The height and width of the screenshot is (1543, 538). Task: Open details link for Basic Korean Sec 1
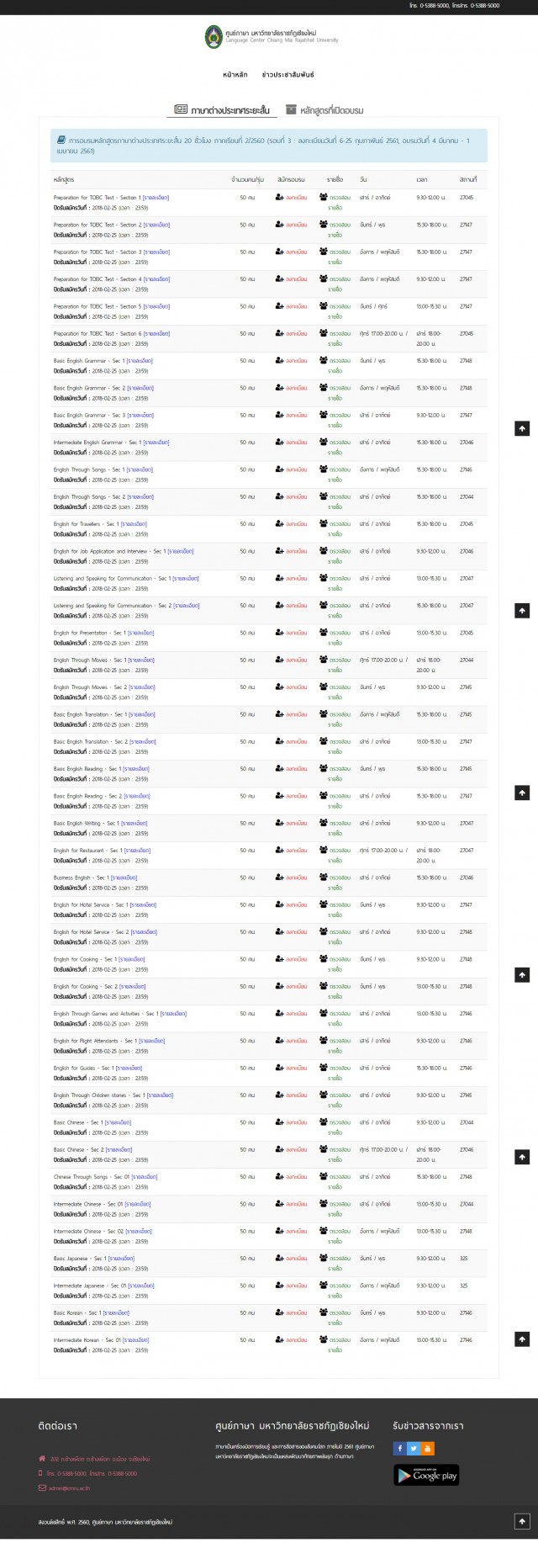[116, 1313]
